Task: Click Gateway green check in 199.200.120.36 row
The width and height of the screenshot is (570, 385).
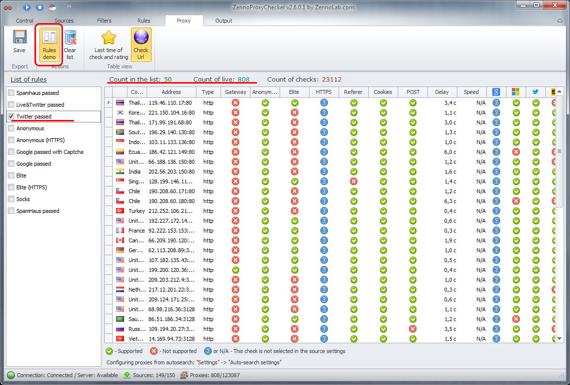Action: [x=236, y=270]
